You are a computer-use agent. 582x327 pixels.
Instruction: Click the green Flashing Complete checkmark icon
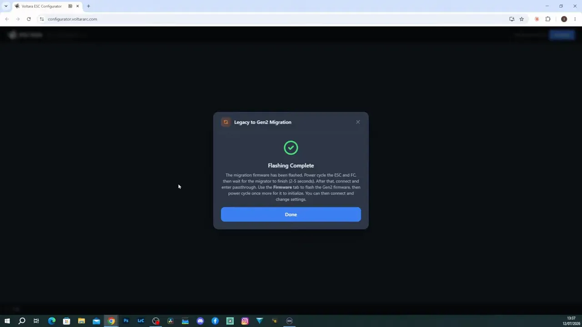tap(291, 148)
